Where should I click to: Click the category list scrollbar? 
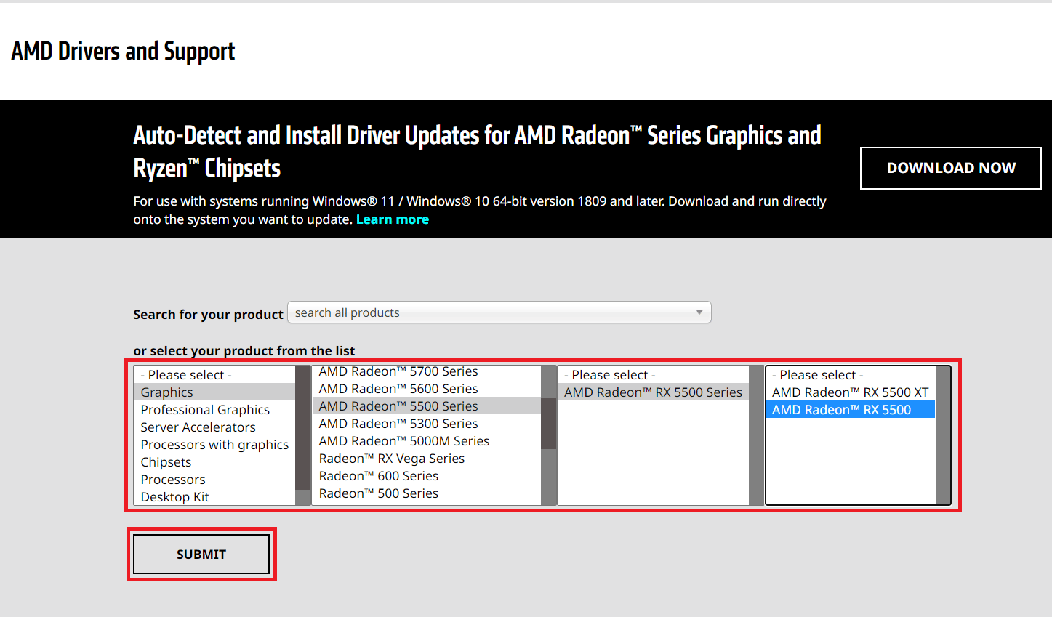(x=303, y=435)
